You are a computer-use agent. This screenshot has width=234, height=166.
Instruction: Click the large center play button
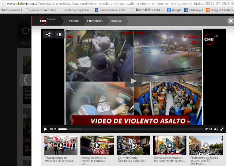[x=133, y=81]
